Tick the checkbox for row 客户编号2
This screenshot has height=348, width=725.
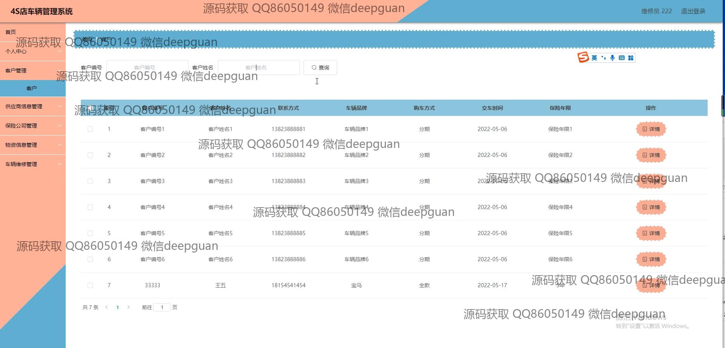coord(90,155)
